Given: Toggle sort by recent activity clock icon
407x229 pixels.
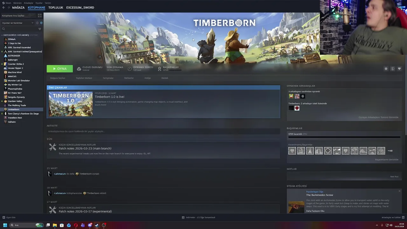Looking at the screenshot, I should [x=37, y=23].
